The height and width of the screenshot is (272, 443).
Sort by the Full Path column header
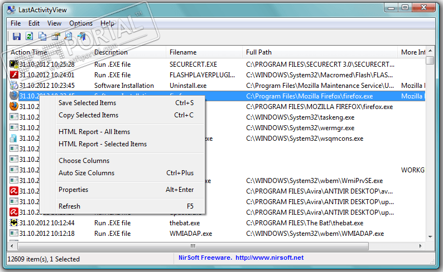point(320,52)
